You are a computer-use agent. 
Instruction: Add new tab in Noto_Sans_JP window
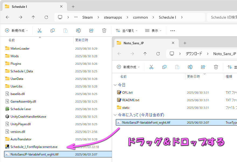[185, 43]
